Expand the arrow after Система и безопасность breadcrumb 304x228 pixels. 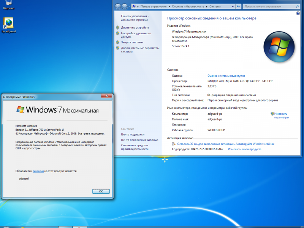coord(207,6)
